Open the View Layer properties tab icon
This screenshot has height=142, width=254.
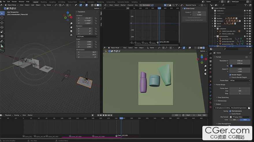[x=211, y=65]
